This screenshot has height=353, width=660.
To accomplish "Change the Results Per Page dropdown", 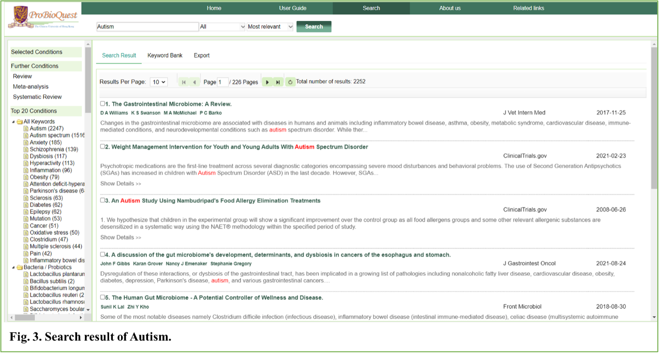I will tap(159, 82).
